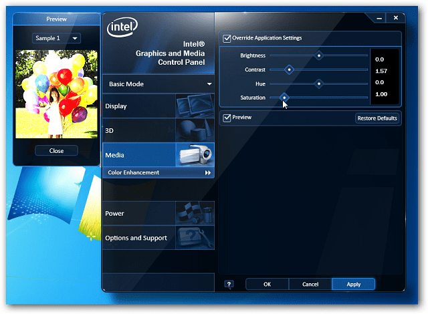Click the OK button
Viewport: 428px width, 314px height.
click(x=267, y=285)
